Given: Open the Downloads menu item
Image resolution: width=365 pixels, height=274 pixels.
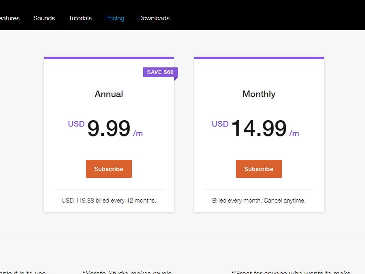Looking at the screenshot, I should click(x=154, y=18).
